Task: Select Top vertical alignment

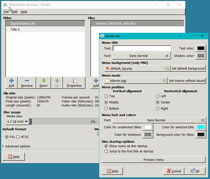Action: click(106, 96)
